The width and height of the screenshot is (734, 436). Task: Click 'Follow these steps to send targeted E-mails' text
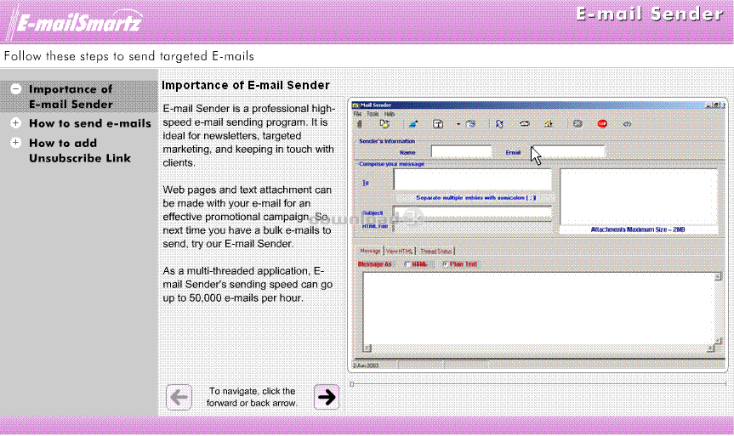(128, 57)
